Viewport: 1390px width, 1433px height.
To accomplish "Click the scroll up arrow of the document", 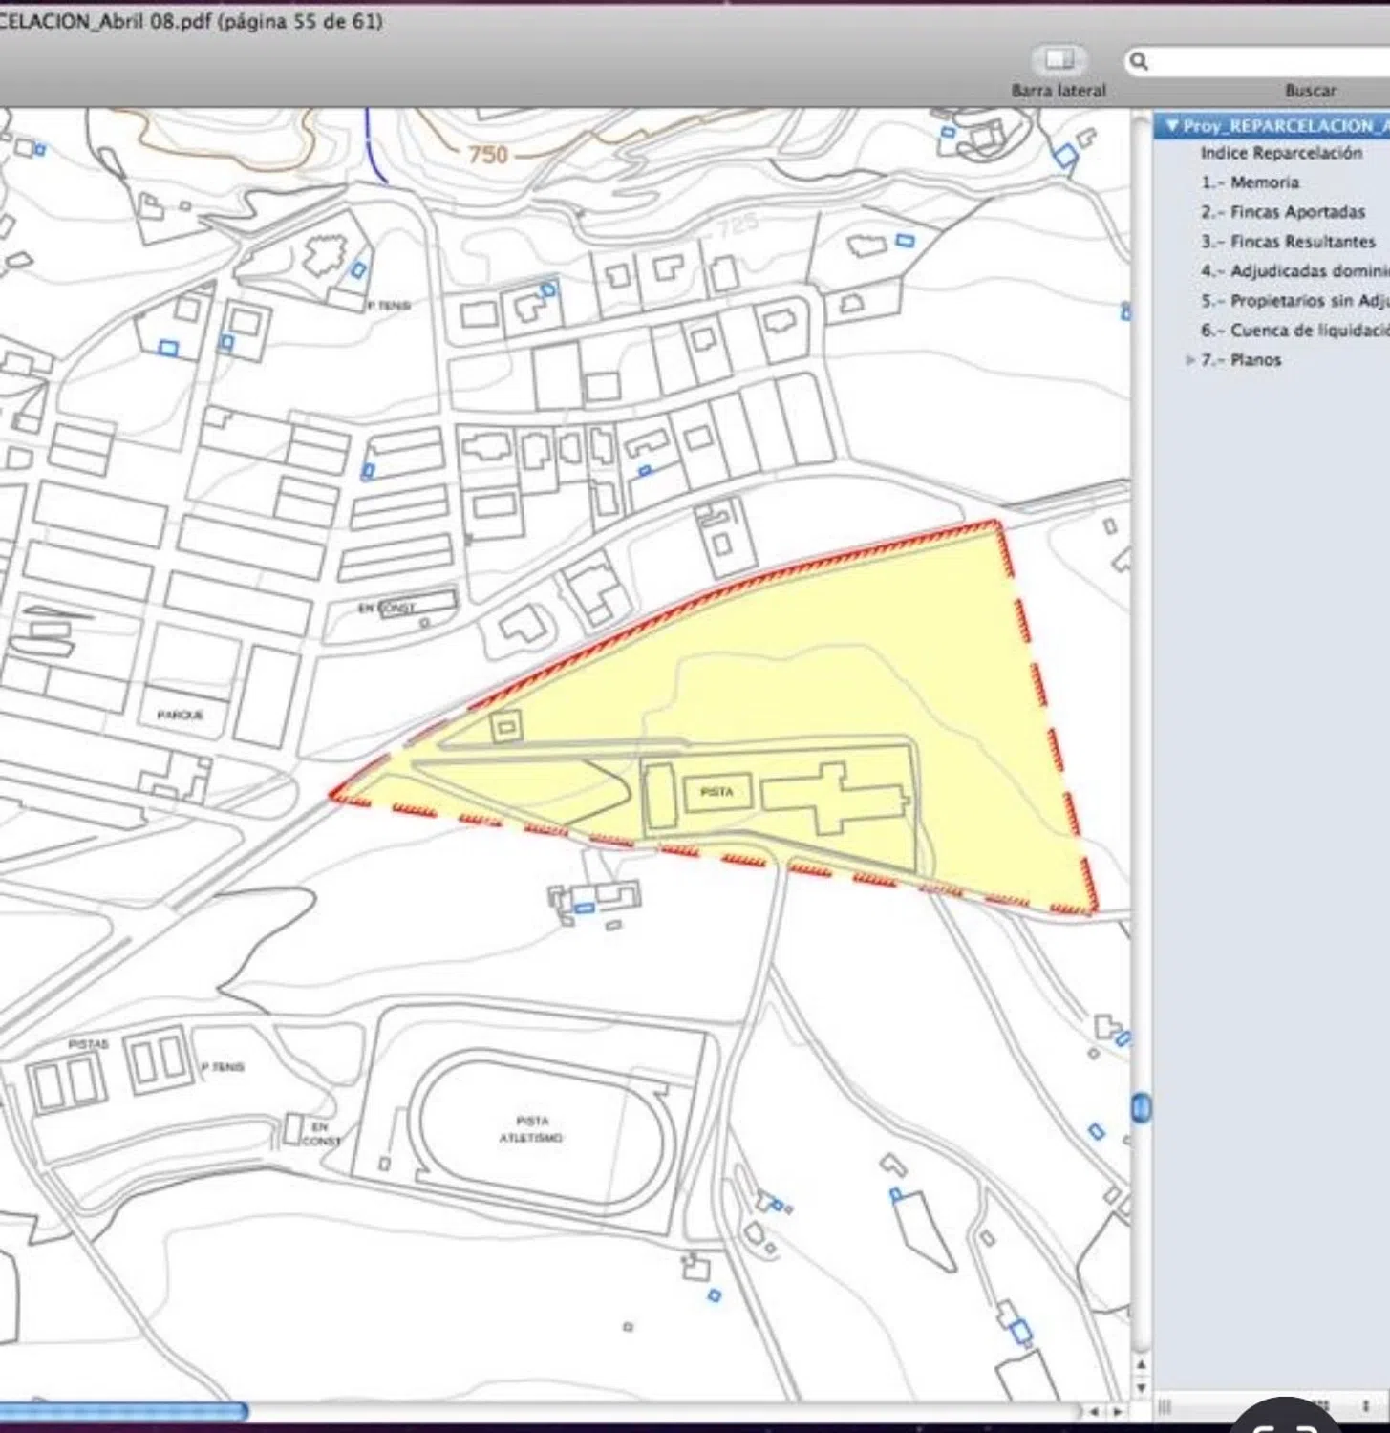I will tap(1141, 1365).
